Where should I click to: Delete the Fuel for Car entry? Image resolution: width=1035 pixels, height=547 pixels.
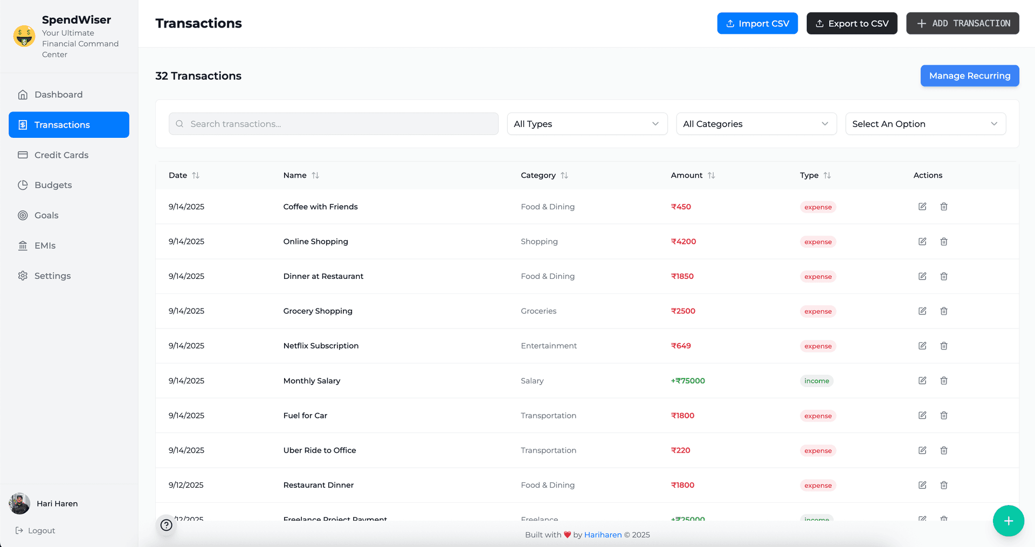coord(944,416)
